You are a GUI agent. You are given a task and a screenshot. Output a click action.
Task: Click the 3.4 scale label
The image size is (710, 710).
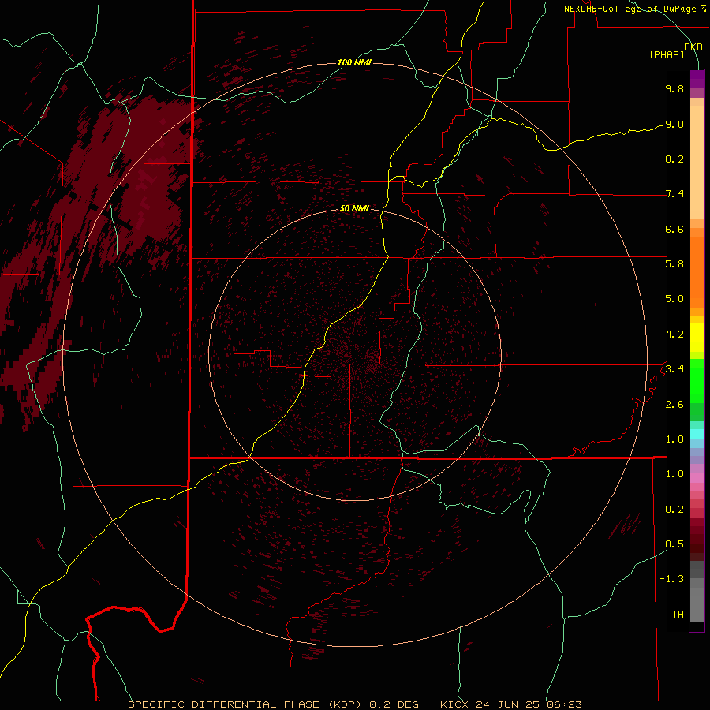tap(674, 368)
